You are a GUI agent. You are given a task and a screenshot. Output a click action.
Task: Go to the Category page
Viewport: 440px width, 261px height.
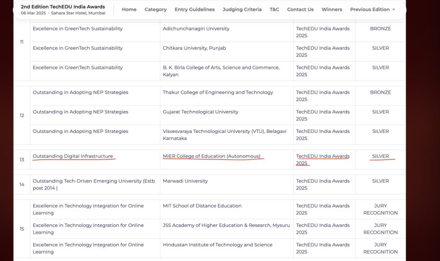(155, 10)
